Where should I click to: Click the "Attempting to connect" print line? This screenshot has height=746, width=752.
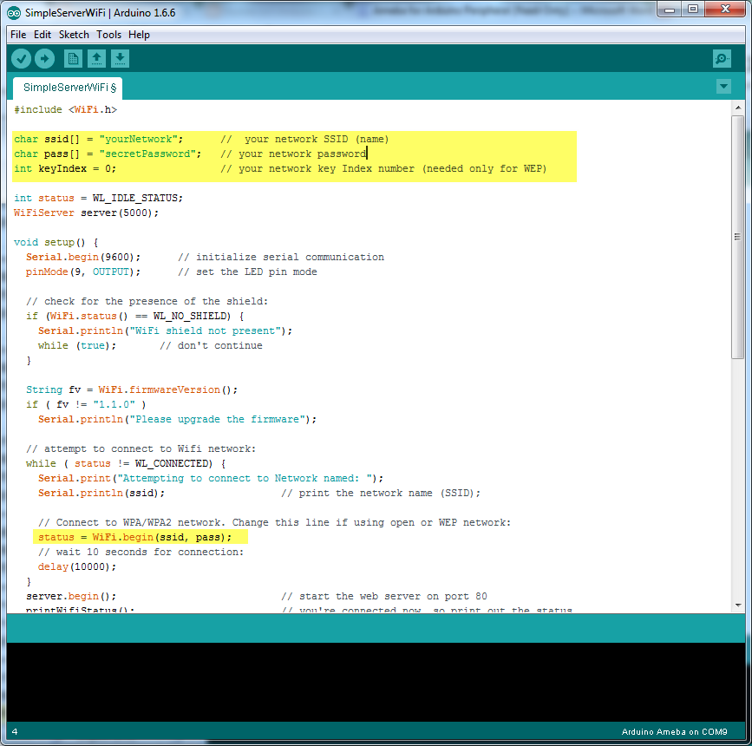pyautogui.click(x=211, y=479)
